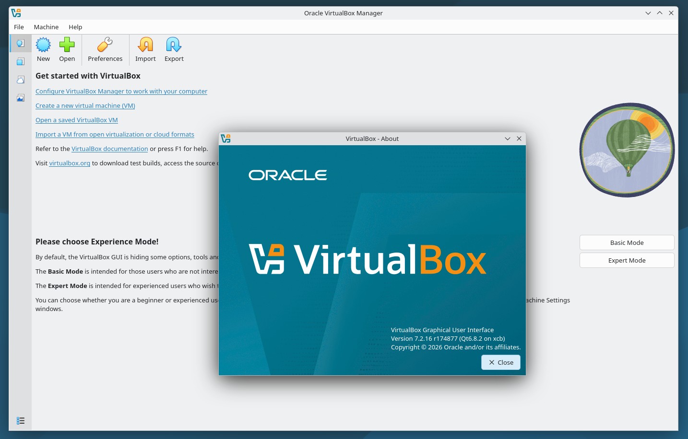
Task: Select the cloud icon in the sidebar
Action: (x=20, y=80)
